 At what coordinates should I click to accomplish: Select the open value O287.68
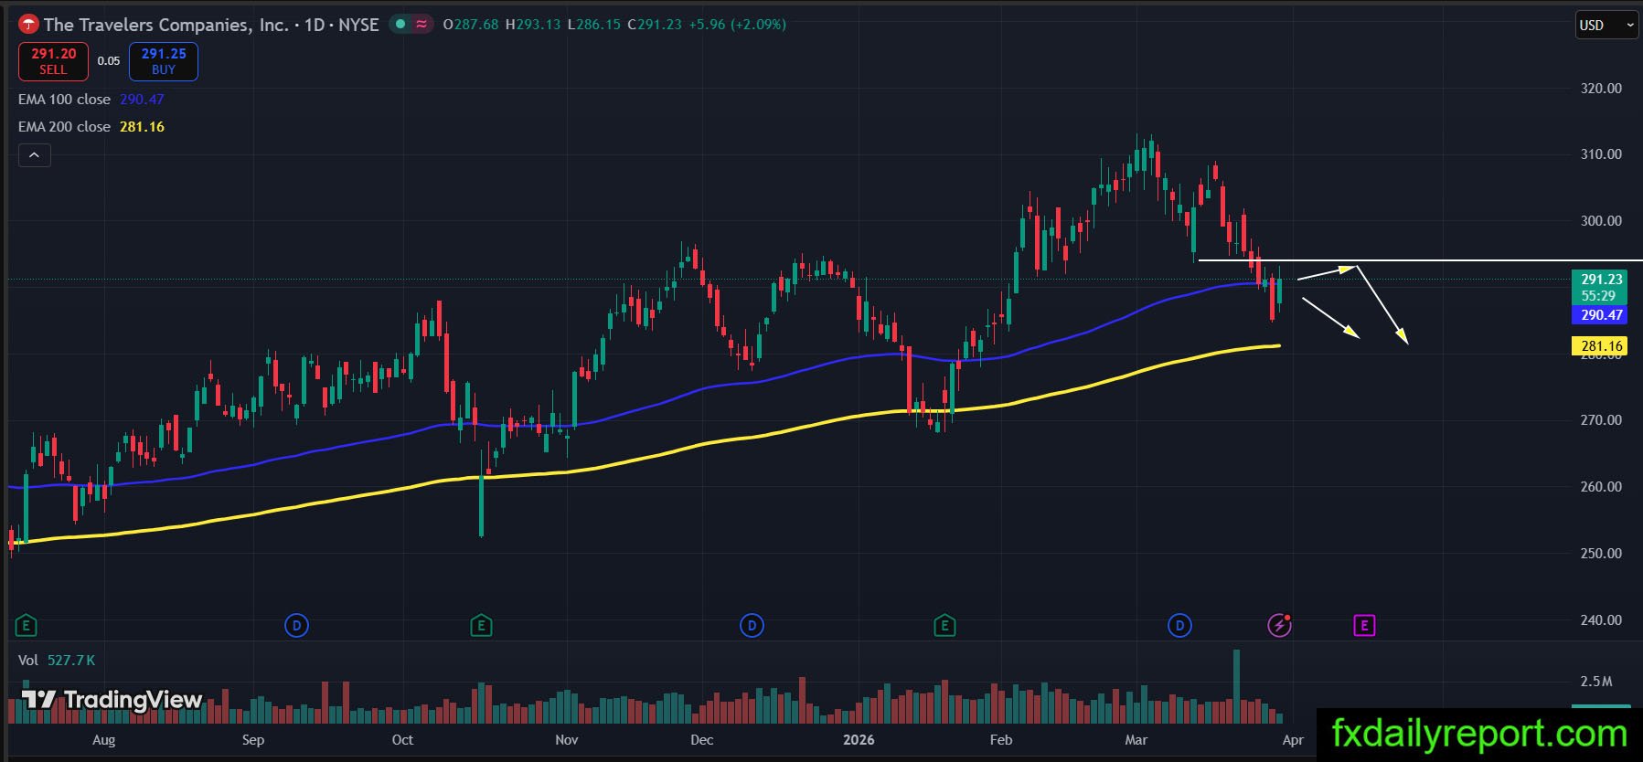(471, 25)
